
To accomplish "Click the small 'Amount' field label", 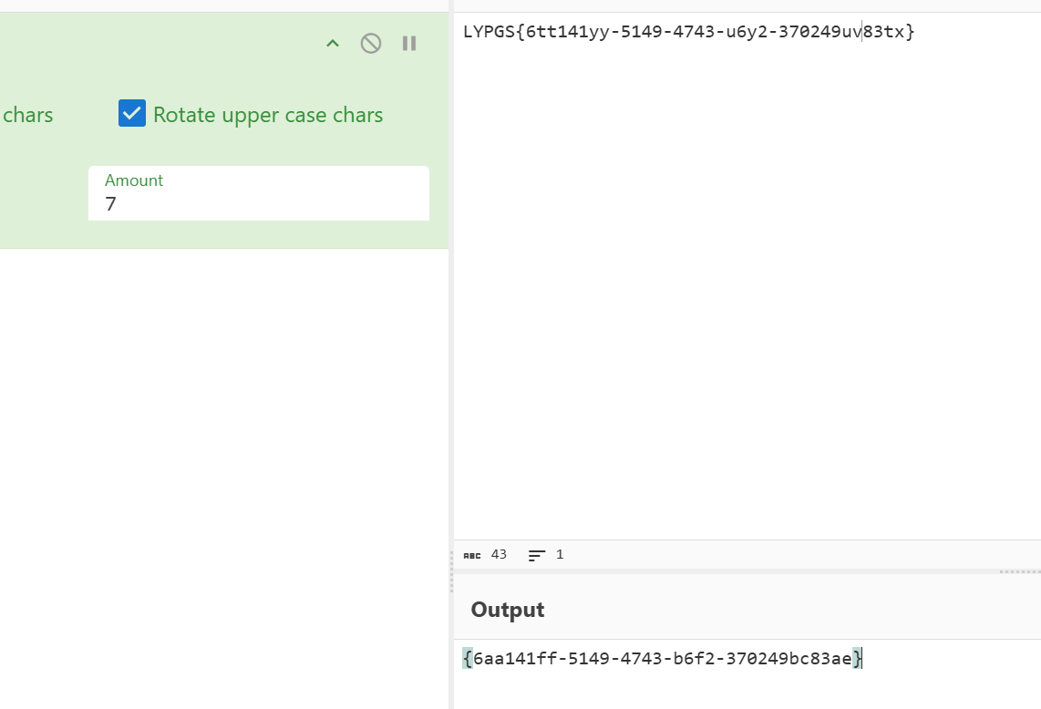I will click(134, 180).
